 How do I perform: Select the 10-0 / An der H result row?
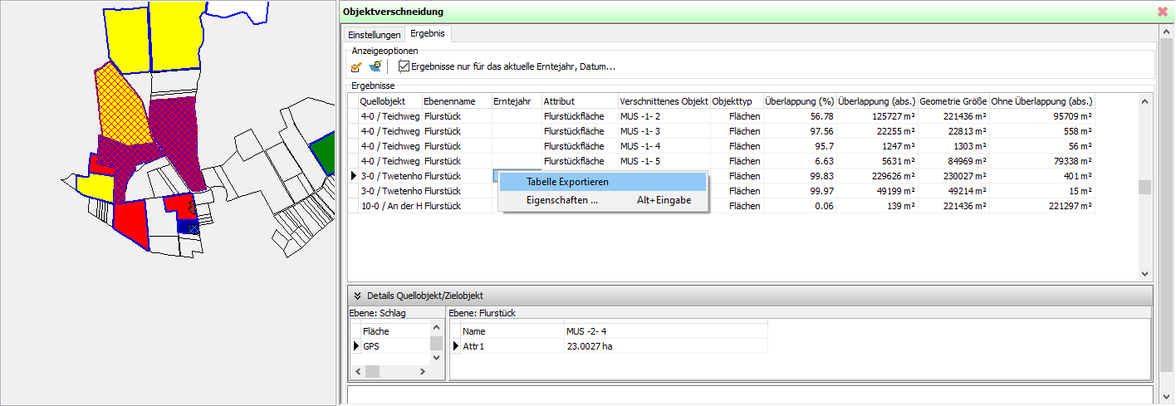[x=391, y=206]
